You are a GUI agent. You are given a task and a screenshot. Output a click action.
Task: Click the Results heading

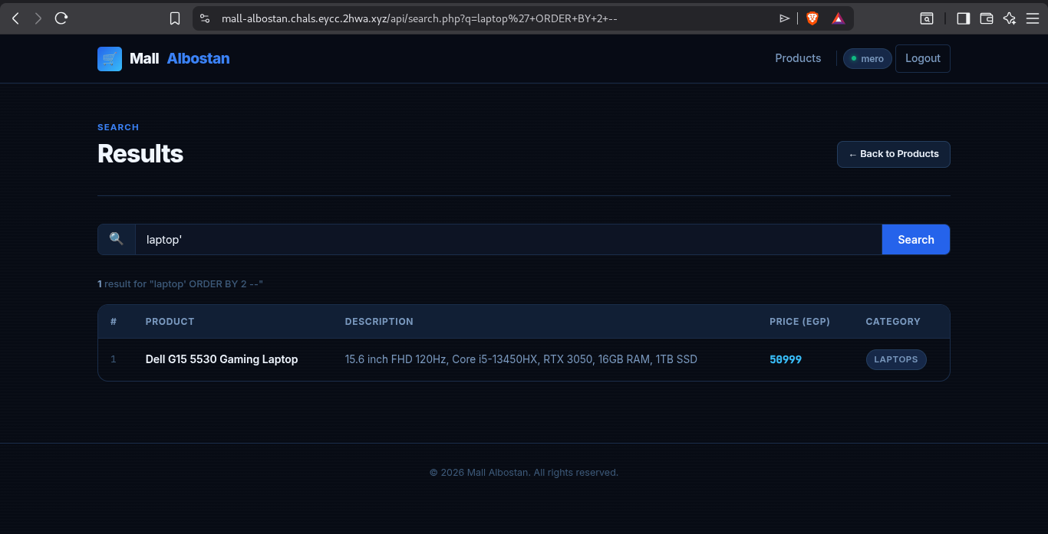click(140, 154)
